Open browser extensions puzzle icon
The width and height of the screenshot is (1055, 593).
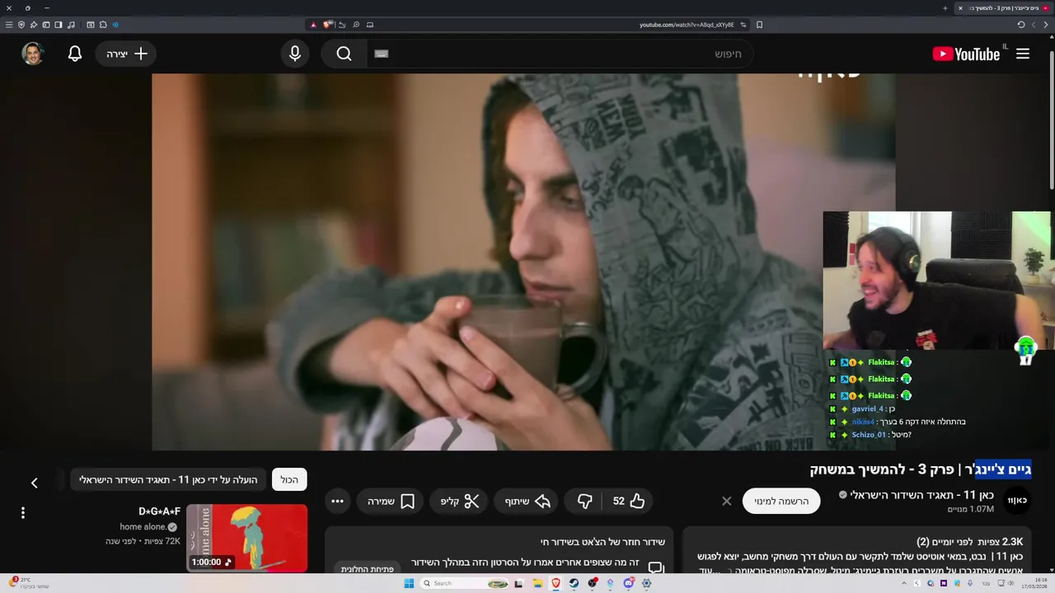click(x=103, y=25)
